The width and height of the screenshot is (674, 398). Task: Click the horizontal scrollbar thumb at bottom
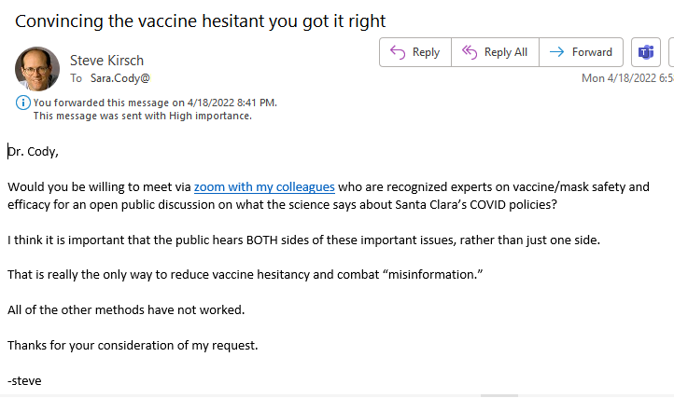(x=499, y=395)
